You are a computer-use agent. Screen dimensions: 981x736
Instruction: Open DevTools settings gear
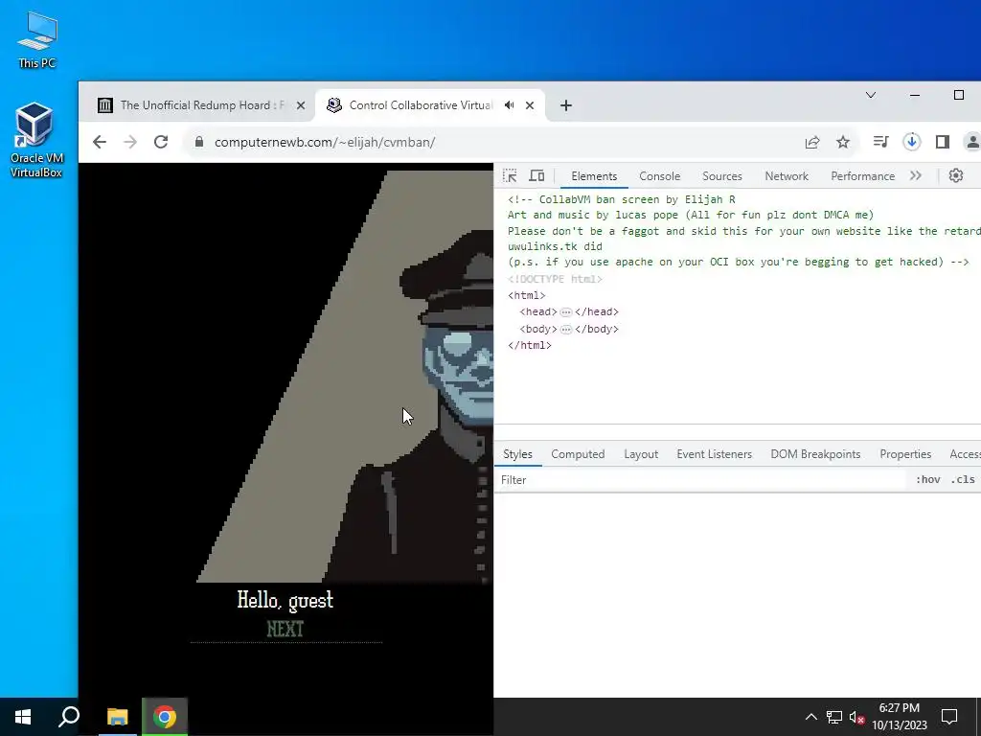point(955,176)
